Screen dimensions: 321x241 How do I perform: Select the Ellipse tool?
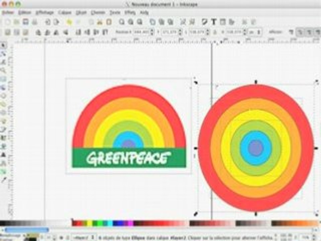tap(3, 96)
